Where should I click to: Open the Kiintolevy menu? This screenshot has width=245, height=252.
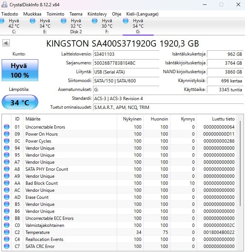click(x=97, y=14)
